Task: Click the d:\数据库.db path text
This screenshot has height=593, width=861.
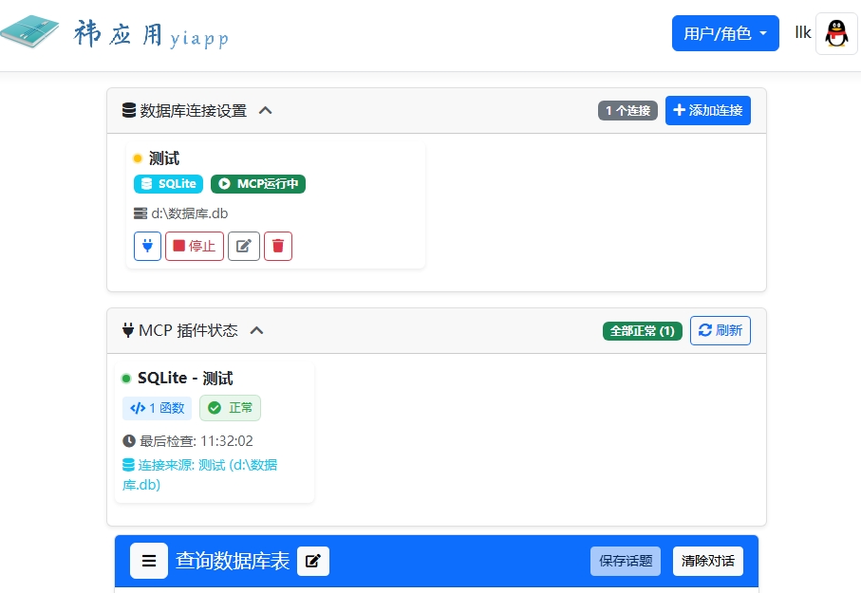Action: [190, 213]
